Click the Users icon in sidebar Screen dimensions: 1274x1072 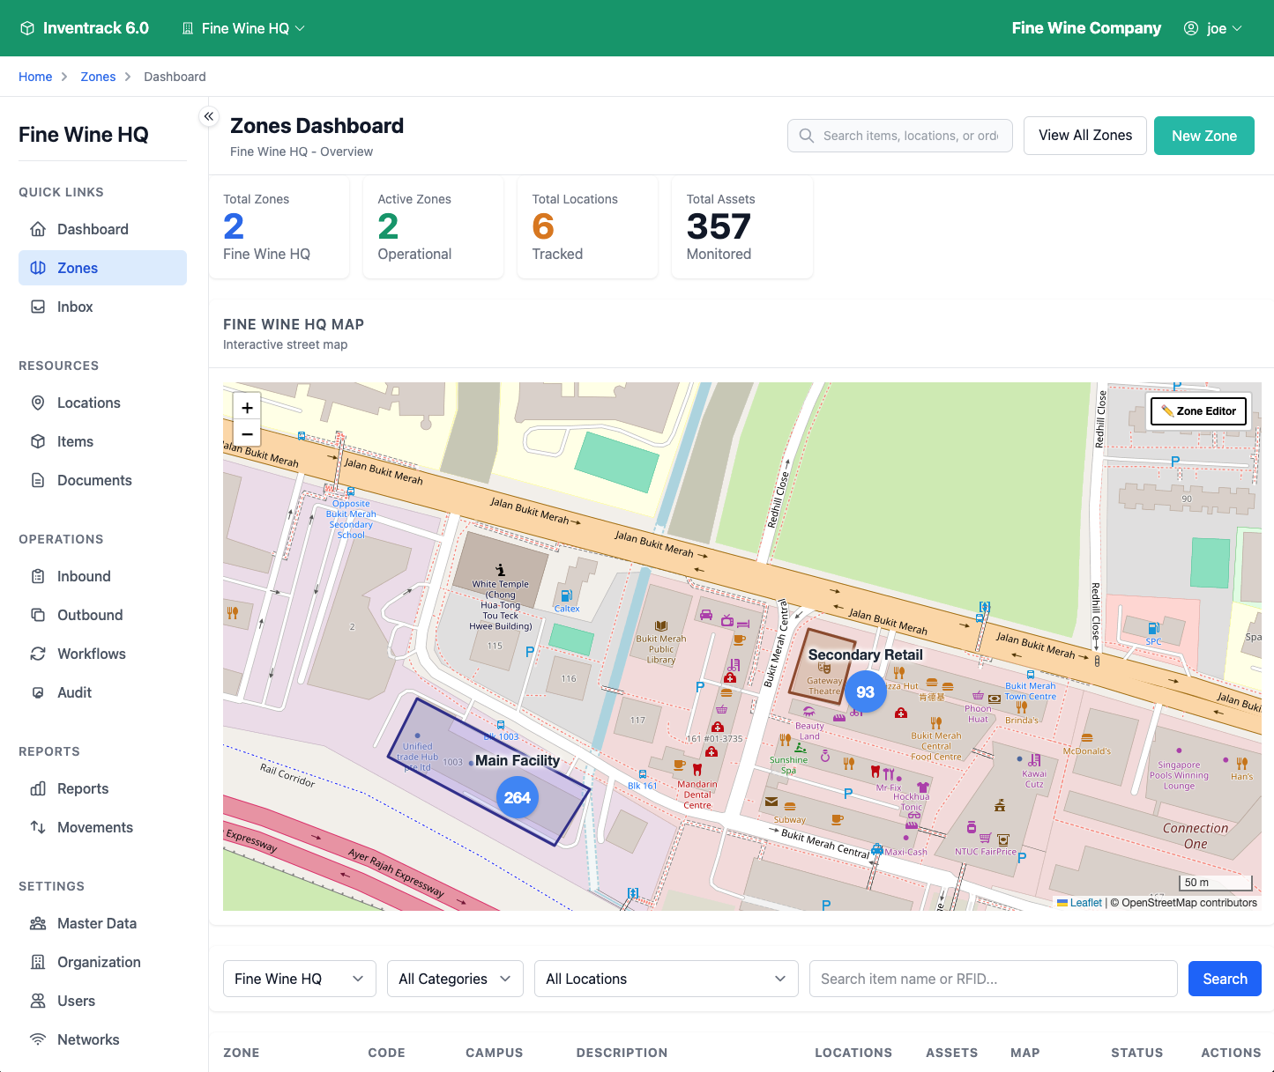pos(38,1001)
